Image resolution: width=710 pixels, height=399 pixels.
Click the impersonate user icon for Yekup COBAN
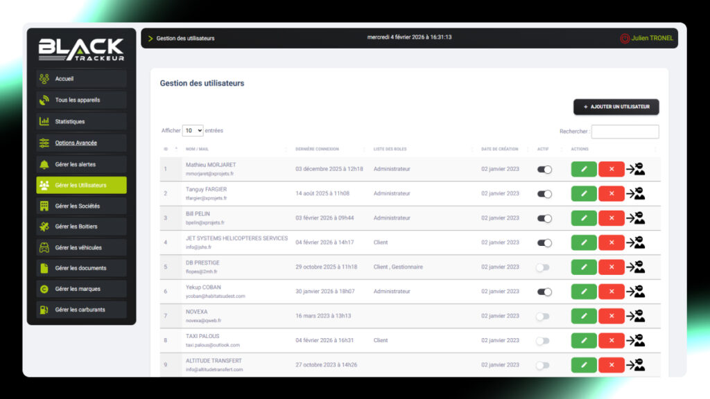tap(636, 292)
